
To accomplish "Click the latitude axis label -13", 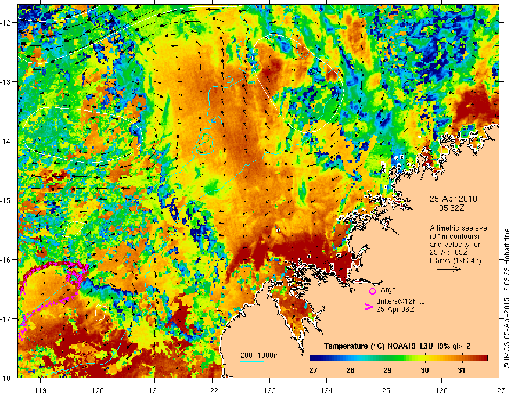I will click(x=6, y=82).
